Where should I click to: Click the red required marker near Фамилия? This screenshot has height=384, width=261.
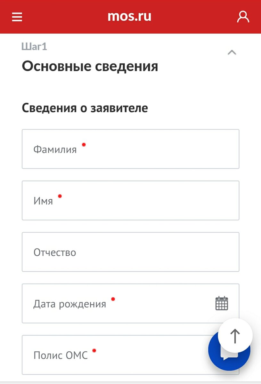pos(84,145)
